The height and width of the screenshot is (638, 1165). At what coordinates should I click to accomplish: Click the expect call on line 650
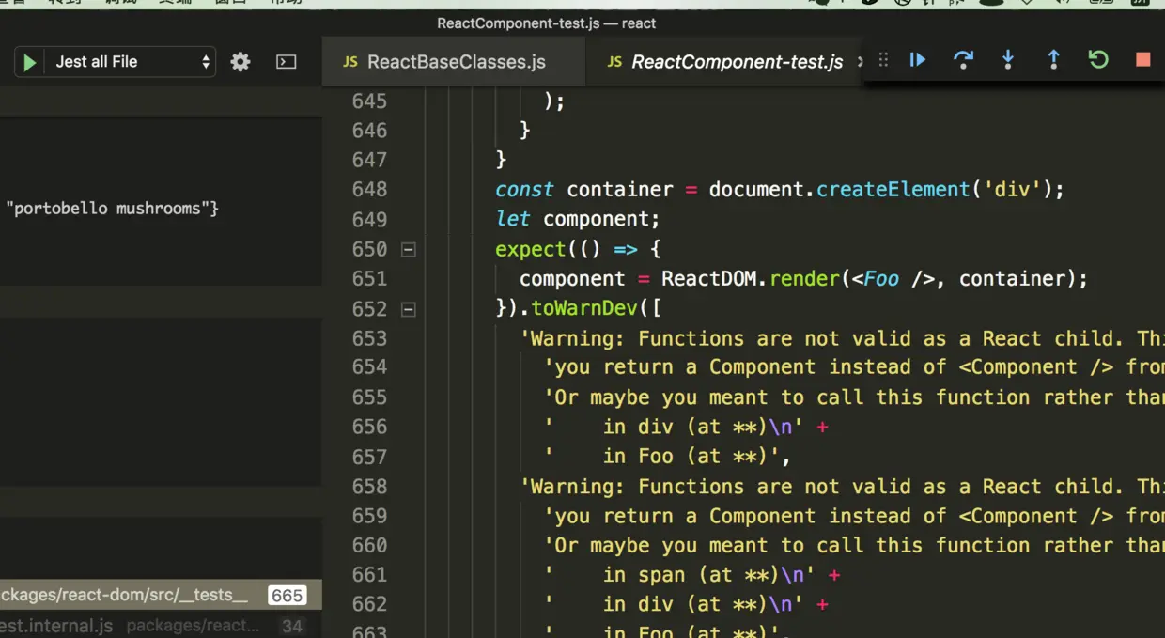coord(531,249)
